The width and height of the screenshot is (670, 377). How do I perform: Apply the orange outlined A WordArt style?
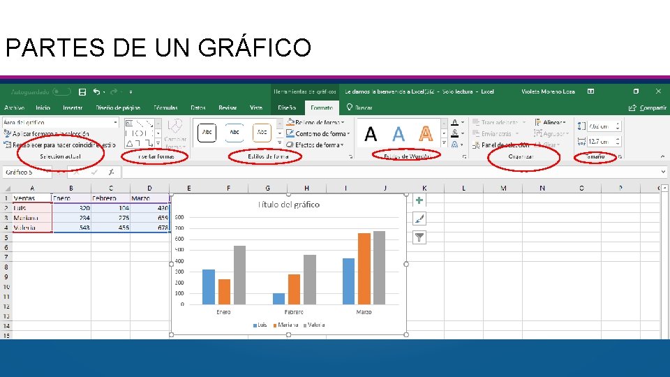[426, 134]
